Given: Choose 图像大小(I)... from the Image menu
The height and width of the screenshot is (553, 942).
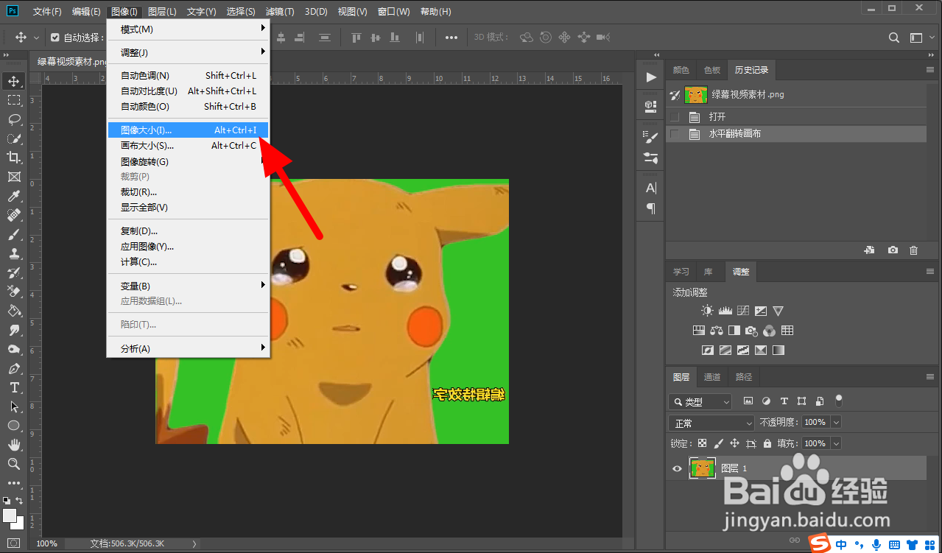Looking at the screenshot, I should [x=188, y=130].
